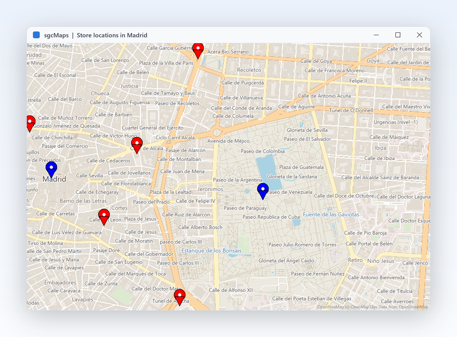Maximize the sgcMaps window
This screenshot has width=457, height=337.
(398, 35)
